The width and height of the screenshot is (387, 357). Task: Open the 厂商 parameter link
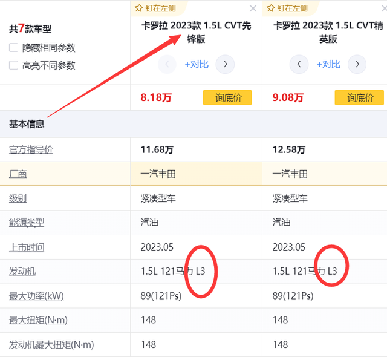pos(18,174)
